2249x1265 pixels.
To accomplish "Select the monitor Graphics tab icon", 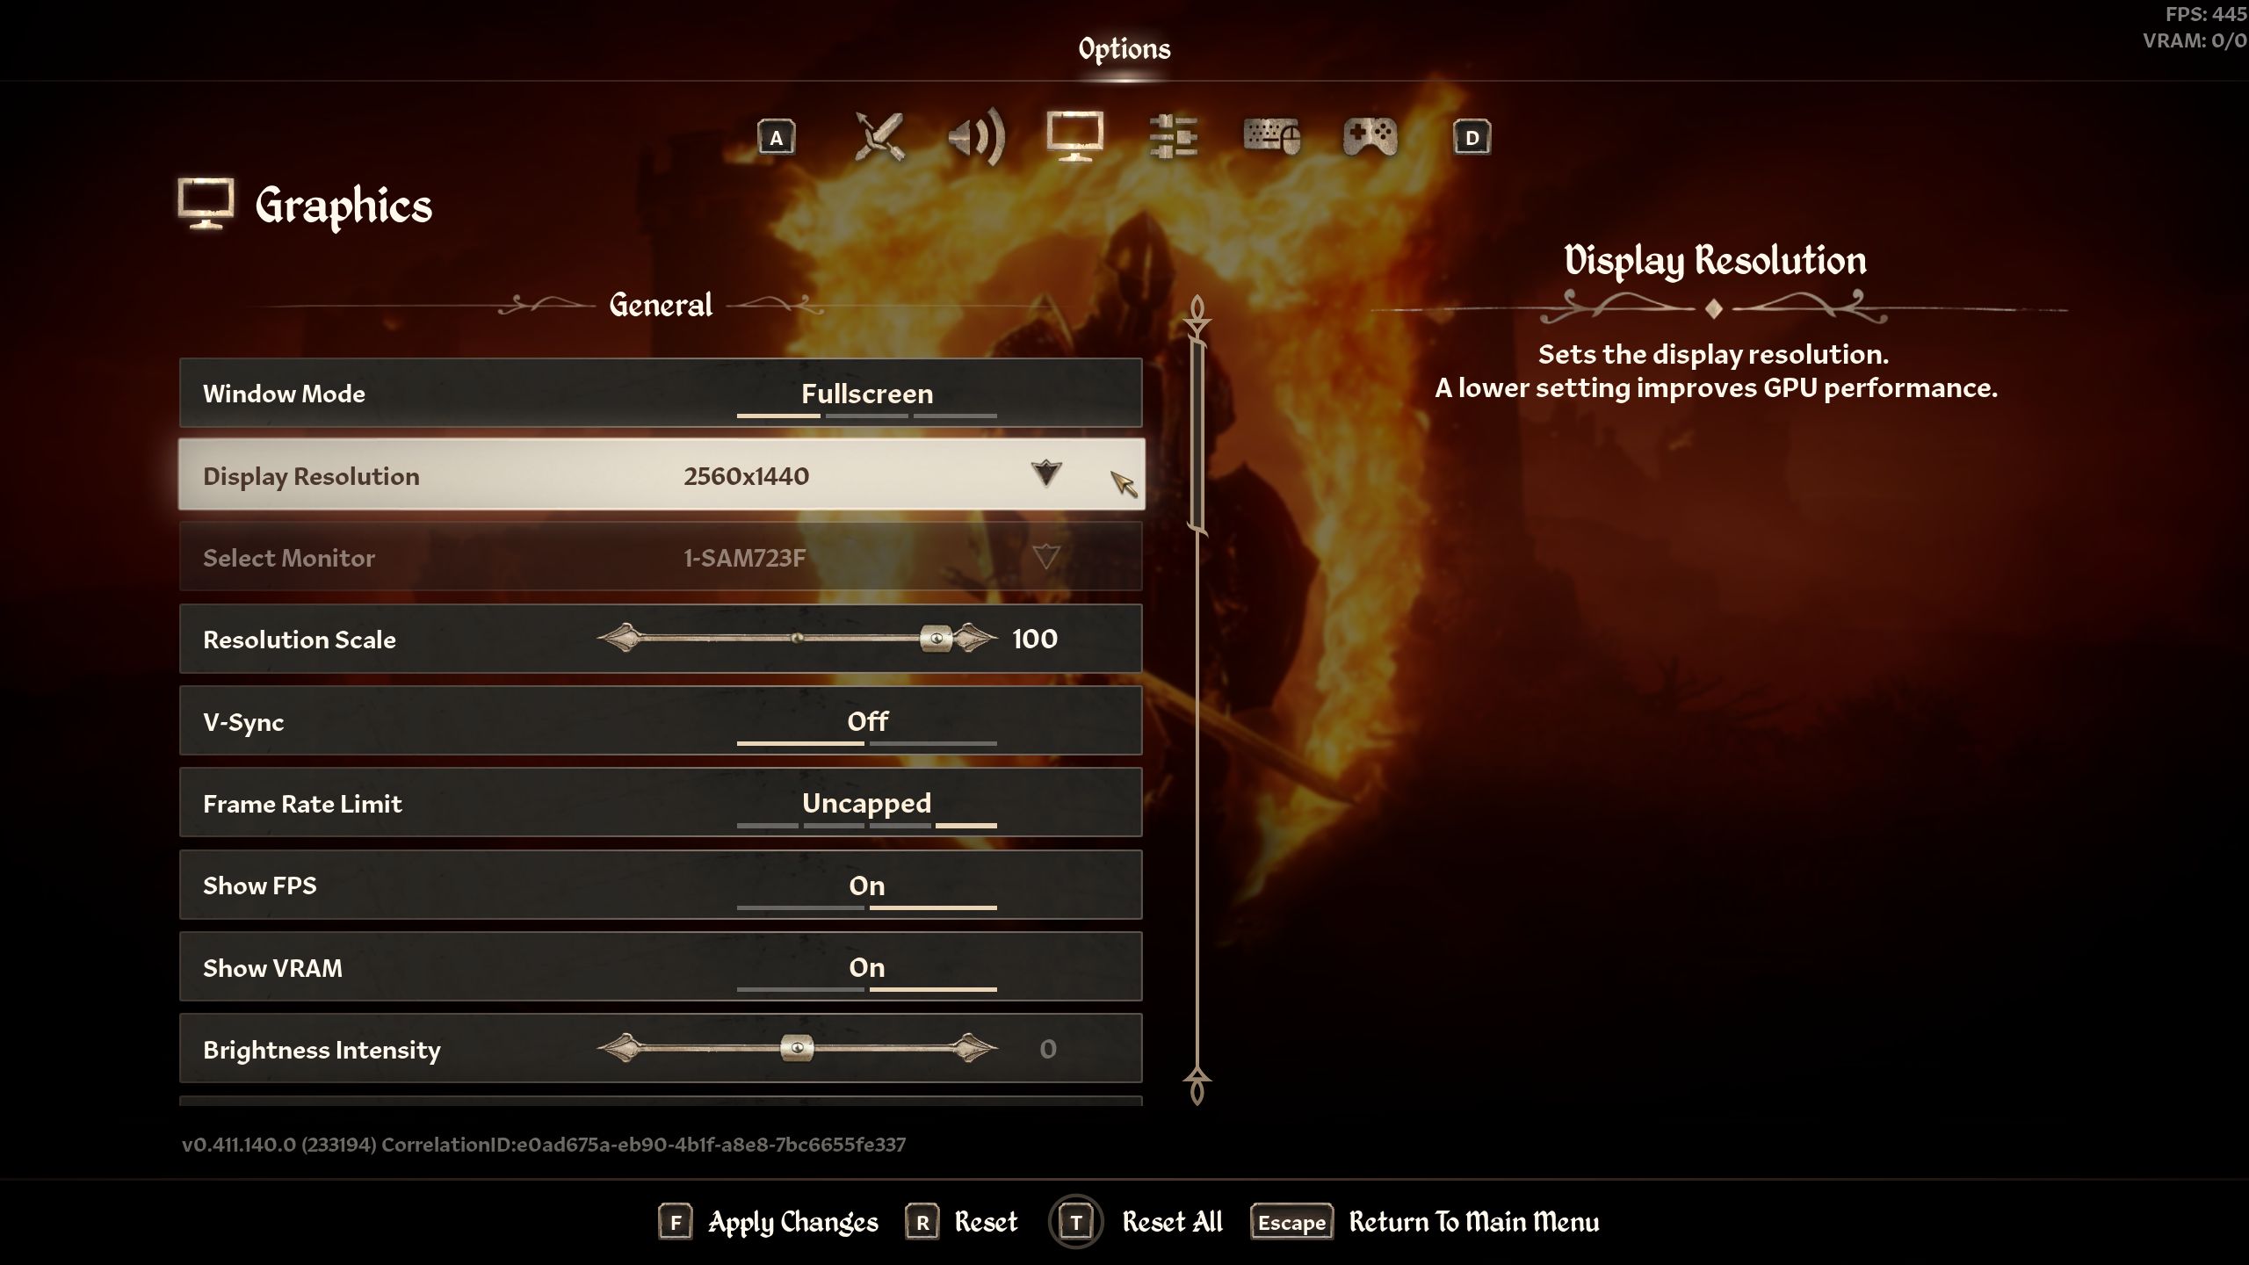I will coord(1075,136).
